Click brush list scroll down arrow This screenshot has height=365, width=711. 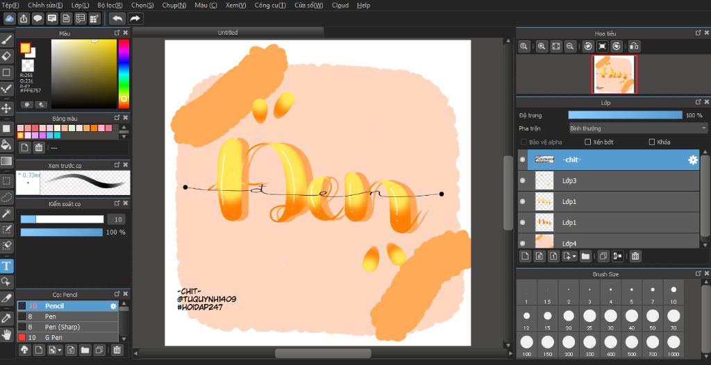(x=124, y=339)
